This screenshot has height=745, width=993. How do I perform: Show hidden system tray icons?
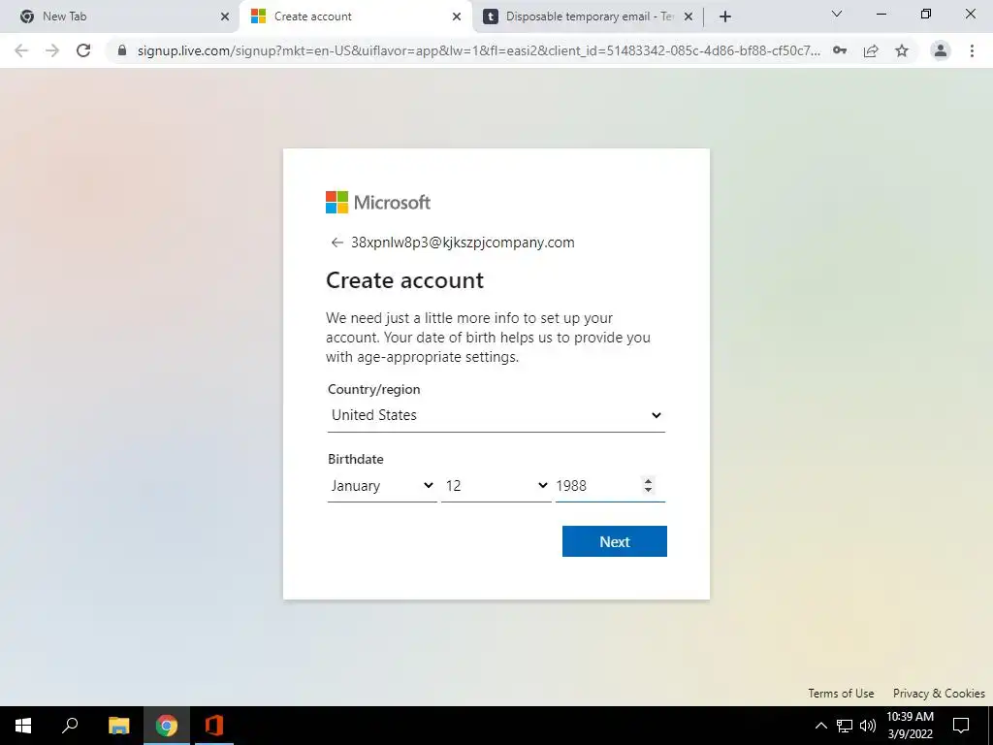(820, 726)
